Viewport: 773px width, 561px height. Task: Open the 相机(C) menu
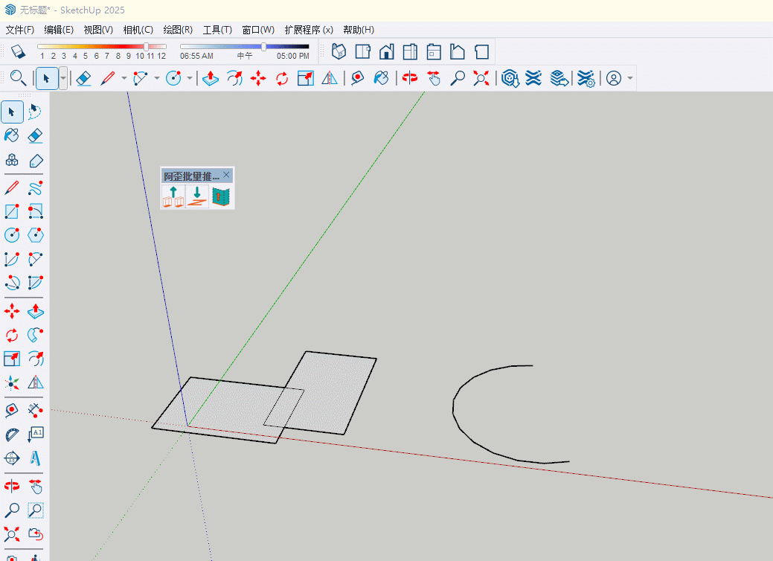click(138, 30)
